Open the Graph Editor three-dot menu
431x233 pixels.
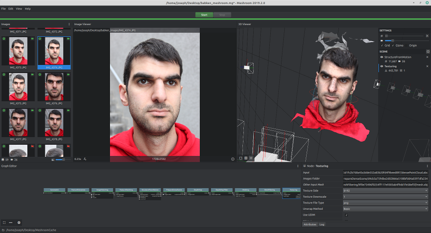click(298, 166)
